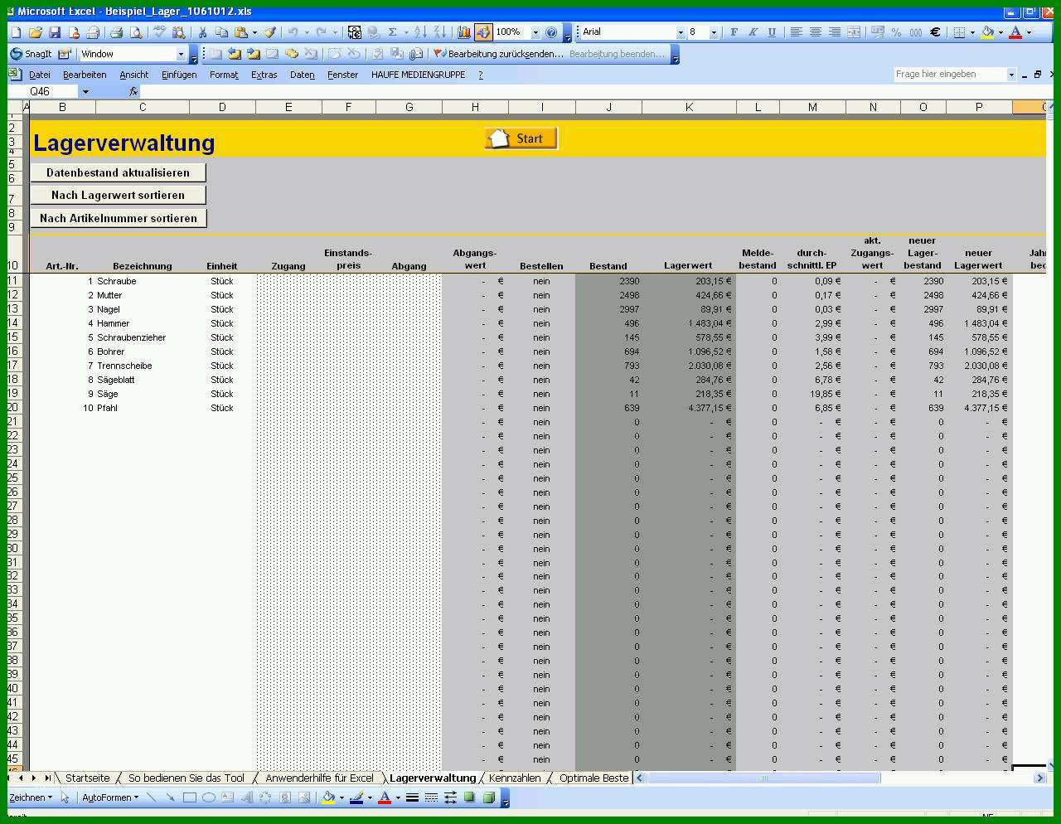Switch to the Kennzahlen sheet tab
Screen dimensions: 1061x824
click(x=515, y=778)
